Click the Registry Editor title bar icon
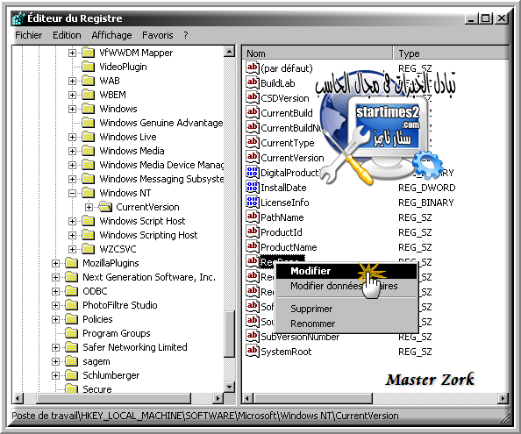Screen dimensions: 521x434 [18, 18]
